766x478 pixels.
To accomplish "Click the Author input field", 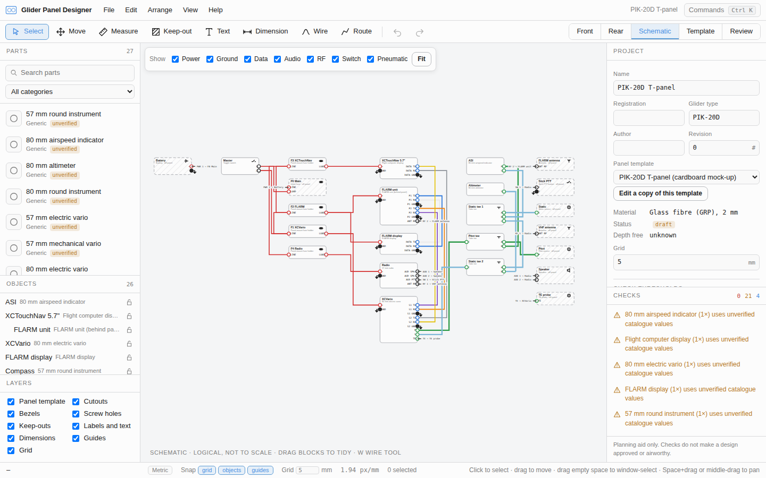I will (x=648, y=148).
